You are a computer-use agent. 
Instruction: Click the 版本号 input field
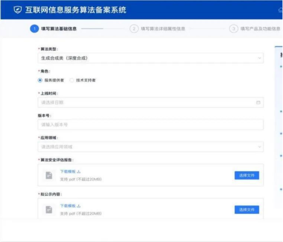[x=150, y=124]
